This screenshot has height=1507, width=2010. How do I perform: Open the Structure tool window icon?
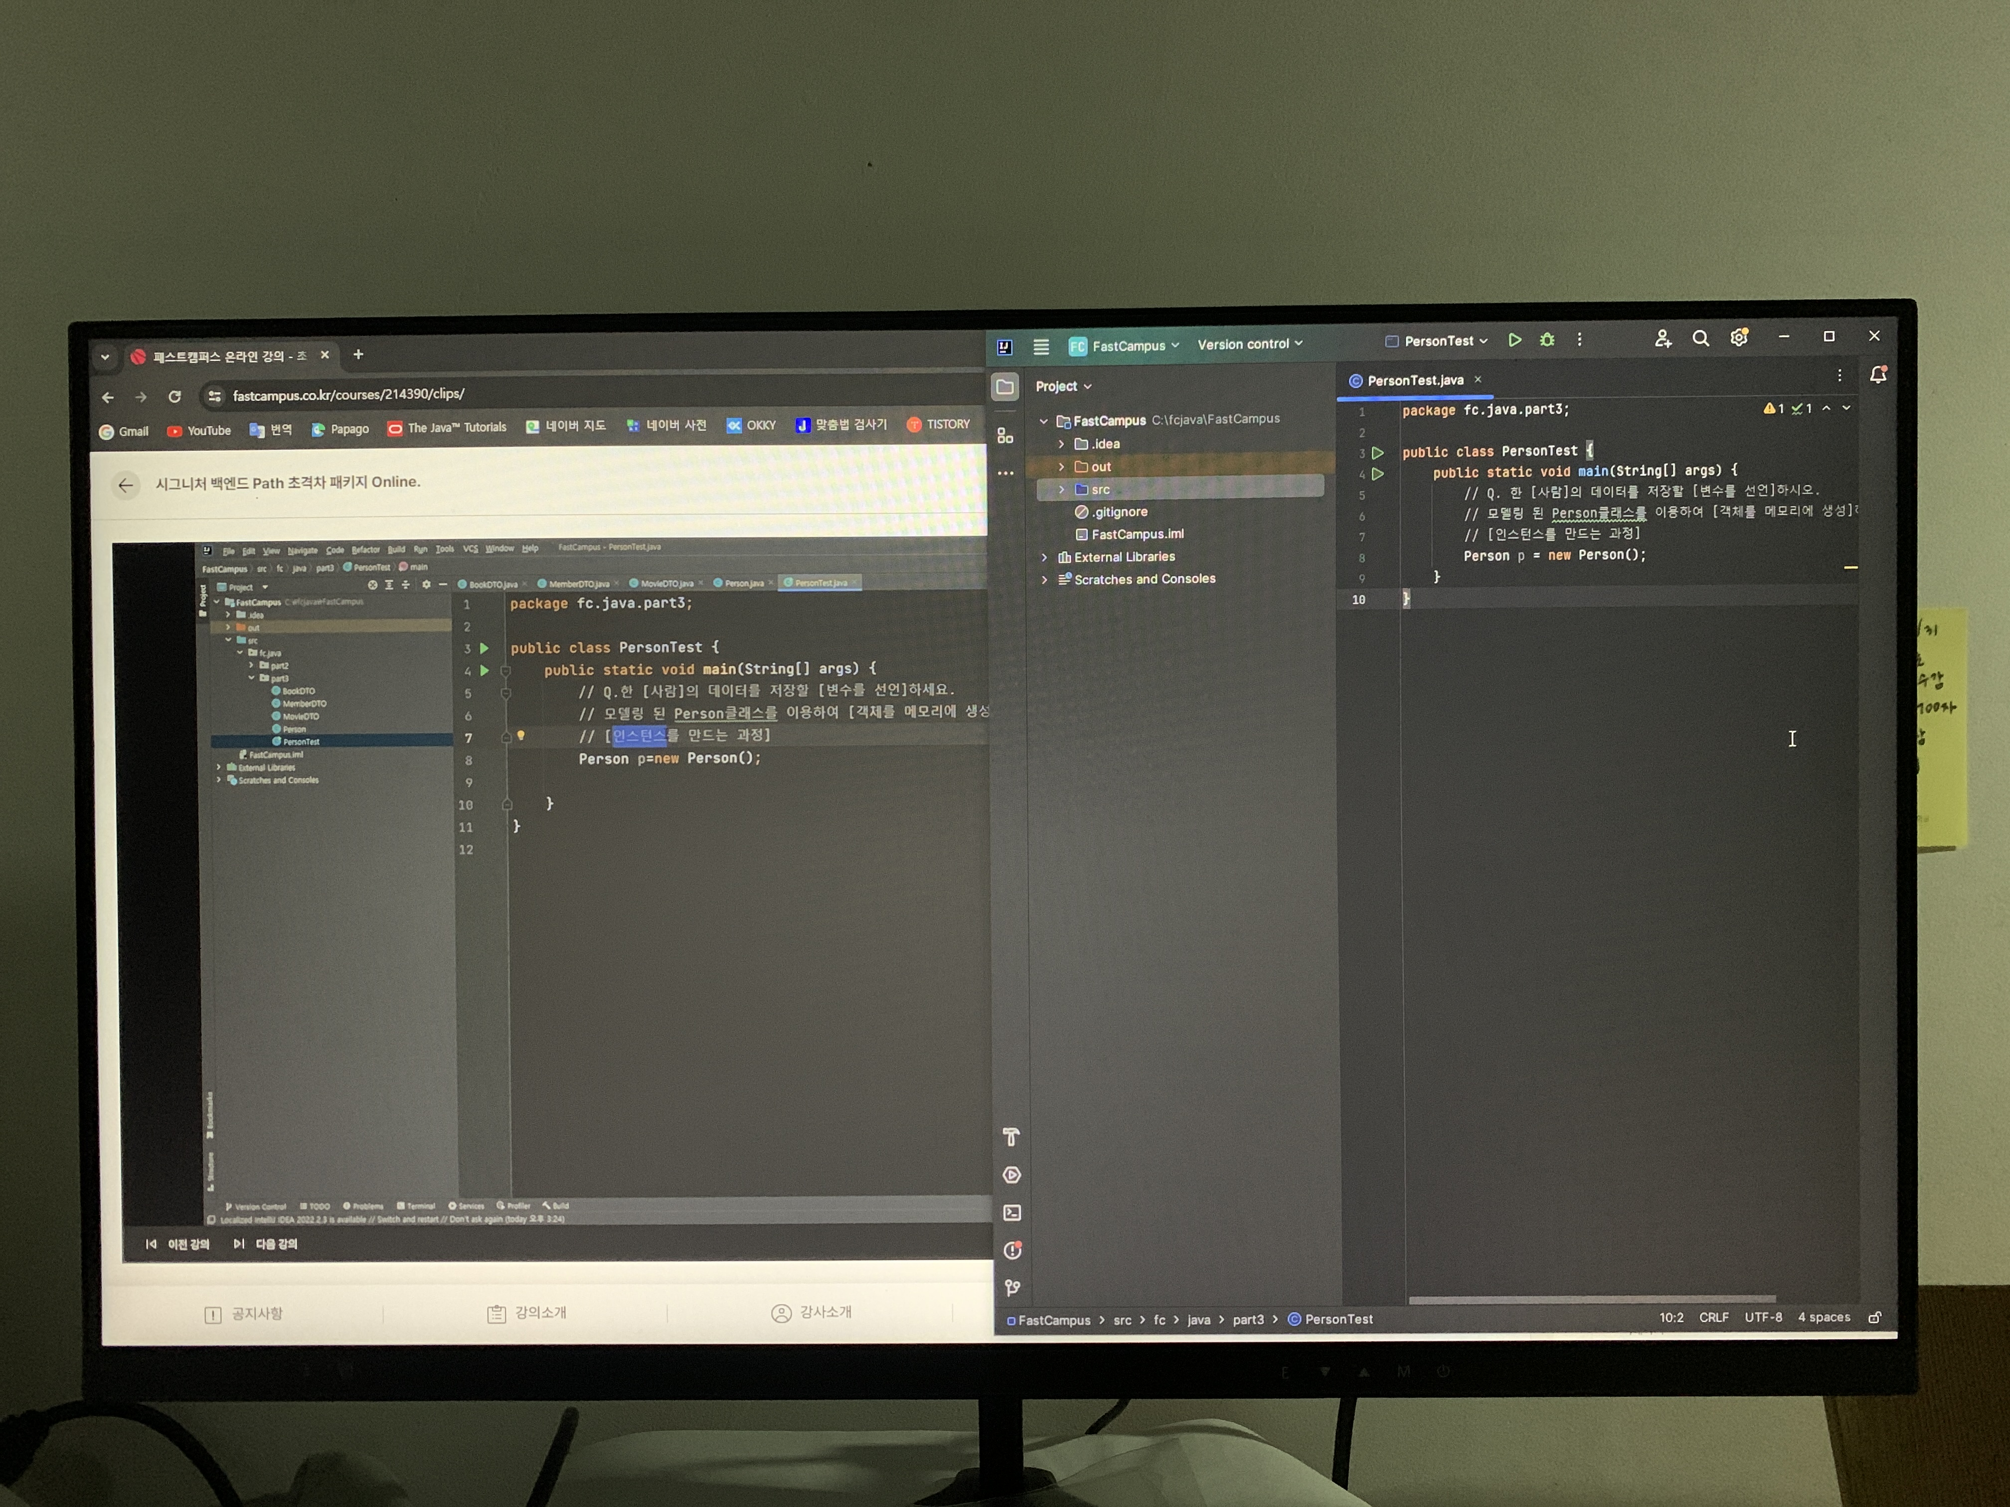[x=1005, y=436]
